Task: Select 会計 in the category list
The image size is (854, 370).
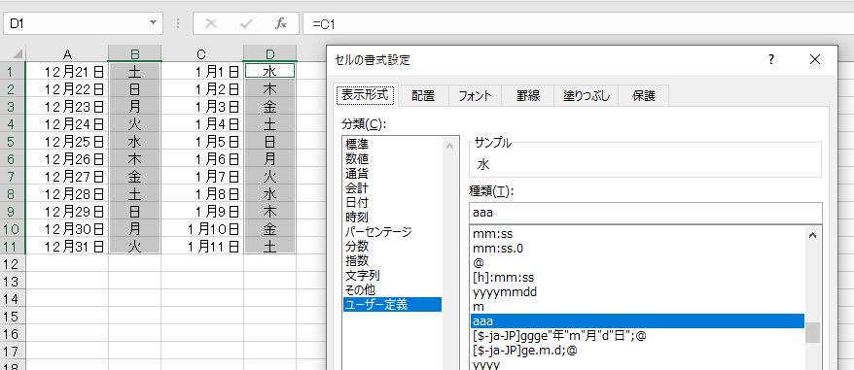Action: click(x=393, y=188)
